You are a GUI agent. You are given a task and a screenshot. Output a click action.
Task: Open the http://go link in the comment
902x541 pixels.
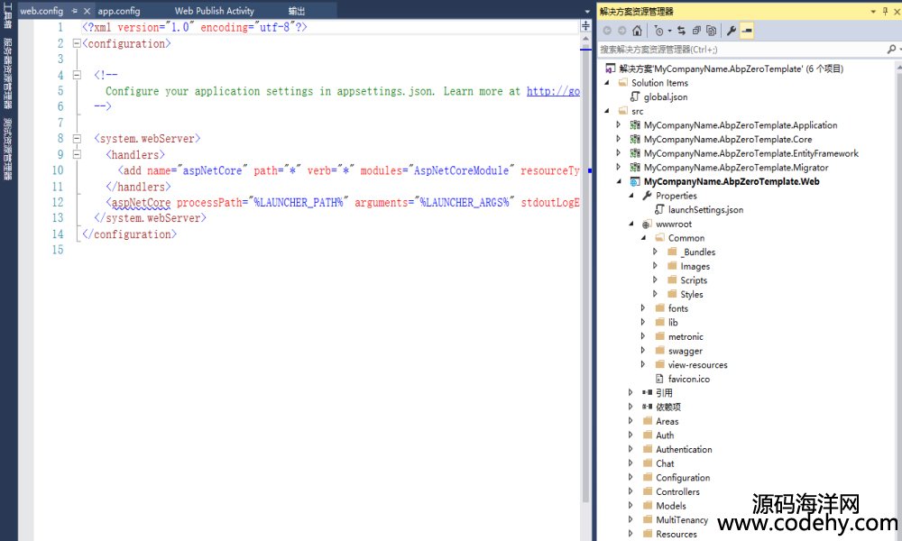click(553, 91)
